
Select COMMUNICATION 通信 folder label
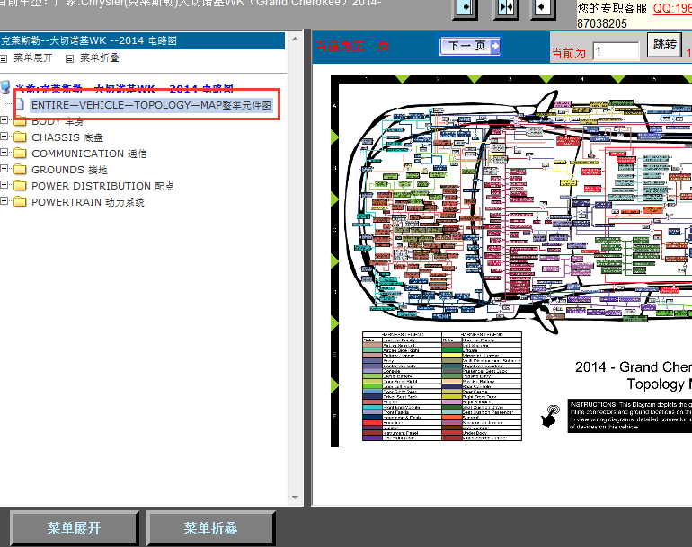click(x=89, y=154)
